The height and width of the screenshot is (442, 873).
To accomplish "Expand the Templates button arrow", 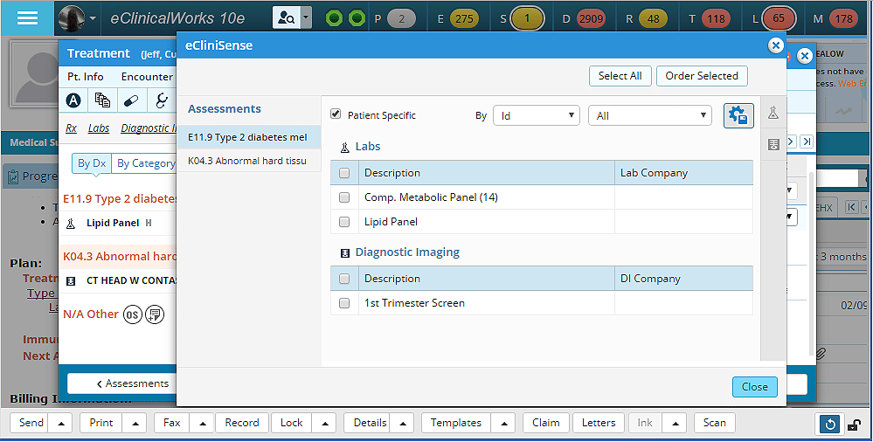I will [x=503, y=423].
